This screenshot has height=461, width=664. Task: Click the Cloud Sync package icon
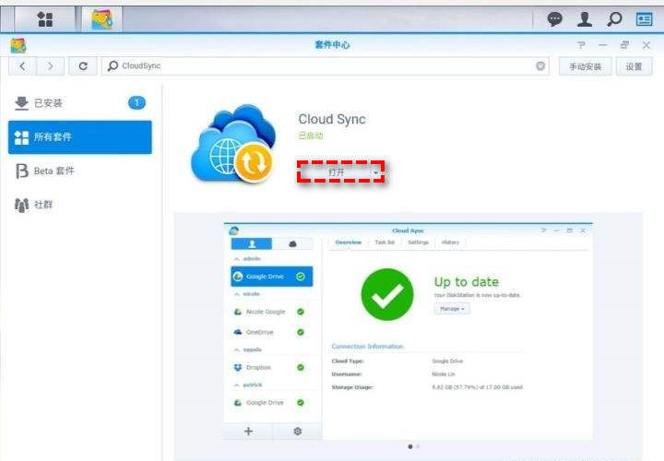pyautogui.click(x=233, y=143)
